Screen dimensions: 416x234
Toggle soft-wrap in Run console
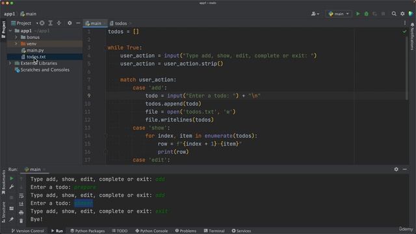(21, 196)
